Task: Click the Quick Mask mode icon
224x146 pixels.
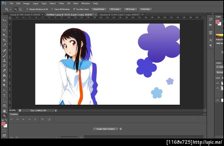Action: click(4, 130)
